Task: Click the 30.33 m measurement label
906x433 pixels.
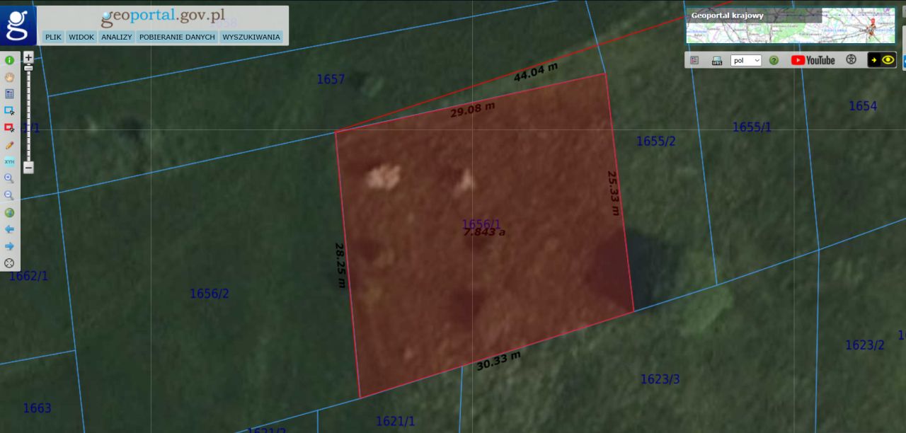Action: click(499, 362)
